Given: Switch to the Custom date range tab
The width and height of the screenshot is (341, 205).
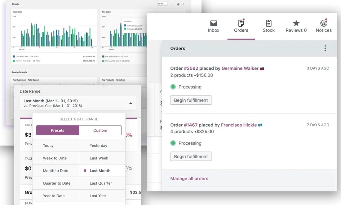Looking at the screenshot, I should 100,130.
